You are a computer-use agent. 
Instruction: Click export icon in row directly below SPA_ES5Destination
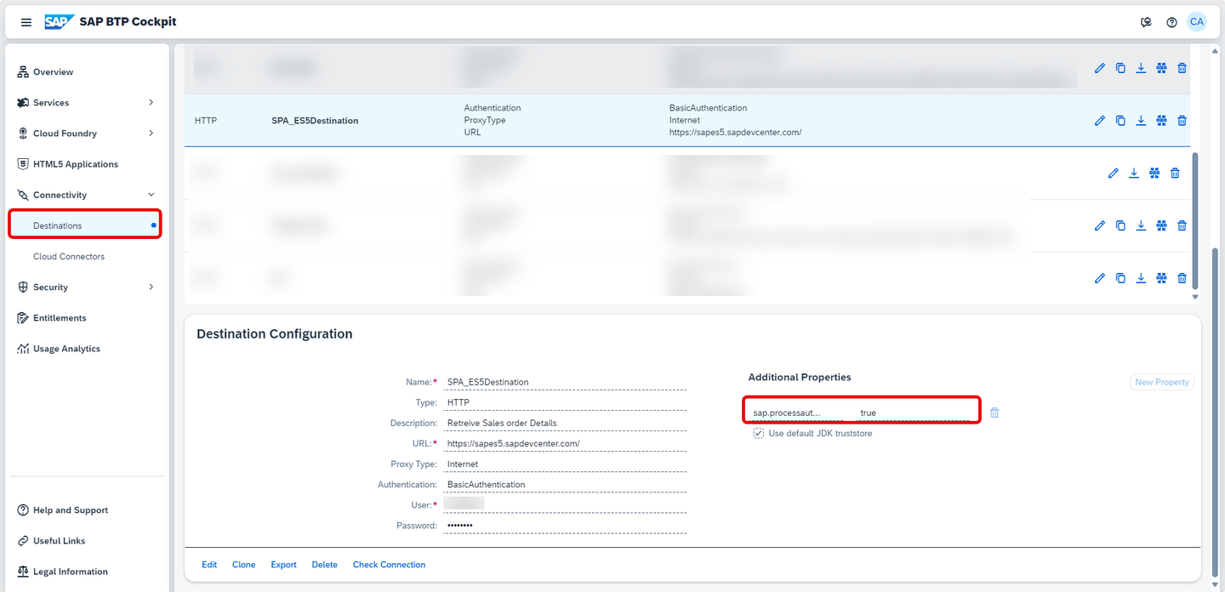[1134, 174]
